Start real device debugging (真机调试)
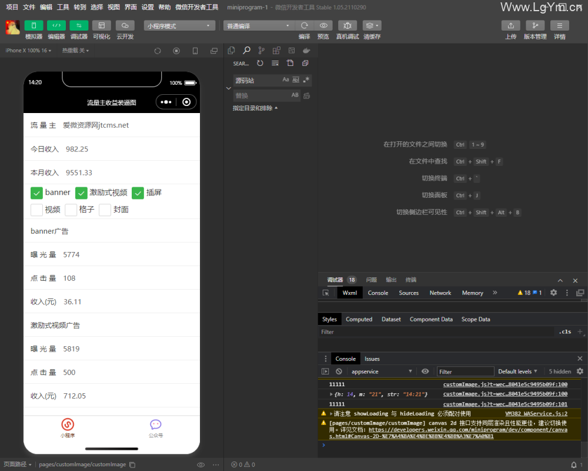The width and height of the screenshot is (588, 471). coord(348,25)
